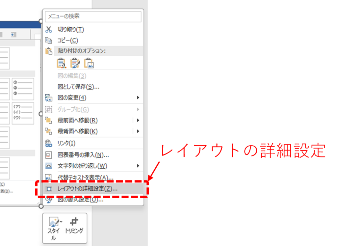Pick the (ア)(イ)(ウ) numbering thumbnail
337x246 pixels.
pos(23,113)
